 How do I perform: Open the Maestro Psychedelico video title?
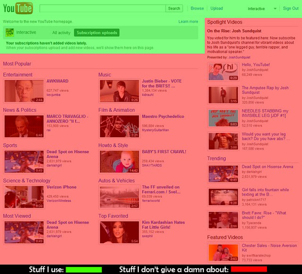[x=163, y=117]
